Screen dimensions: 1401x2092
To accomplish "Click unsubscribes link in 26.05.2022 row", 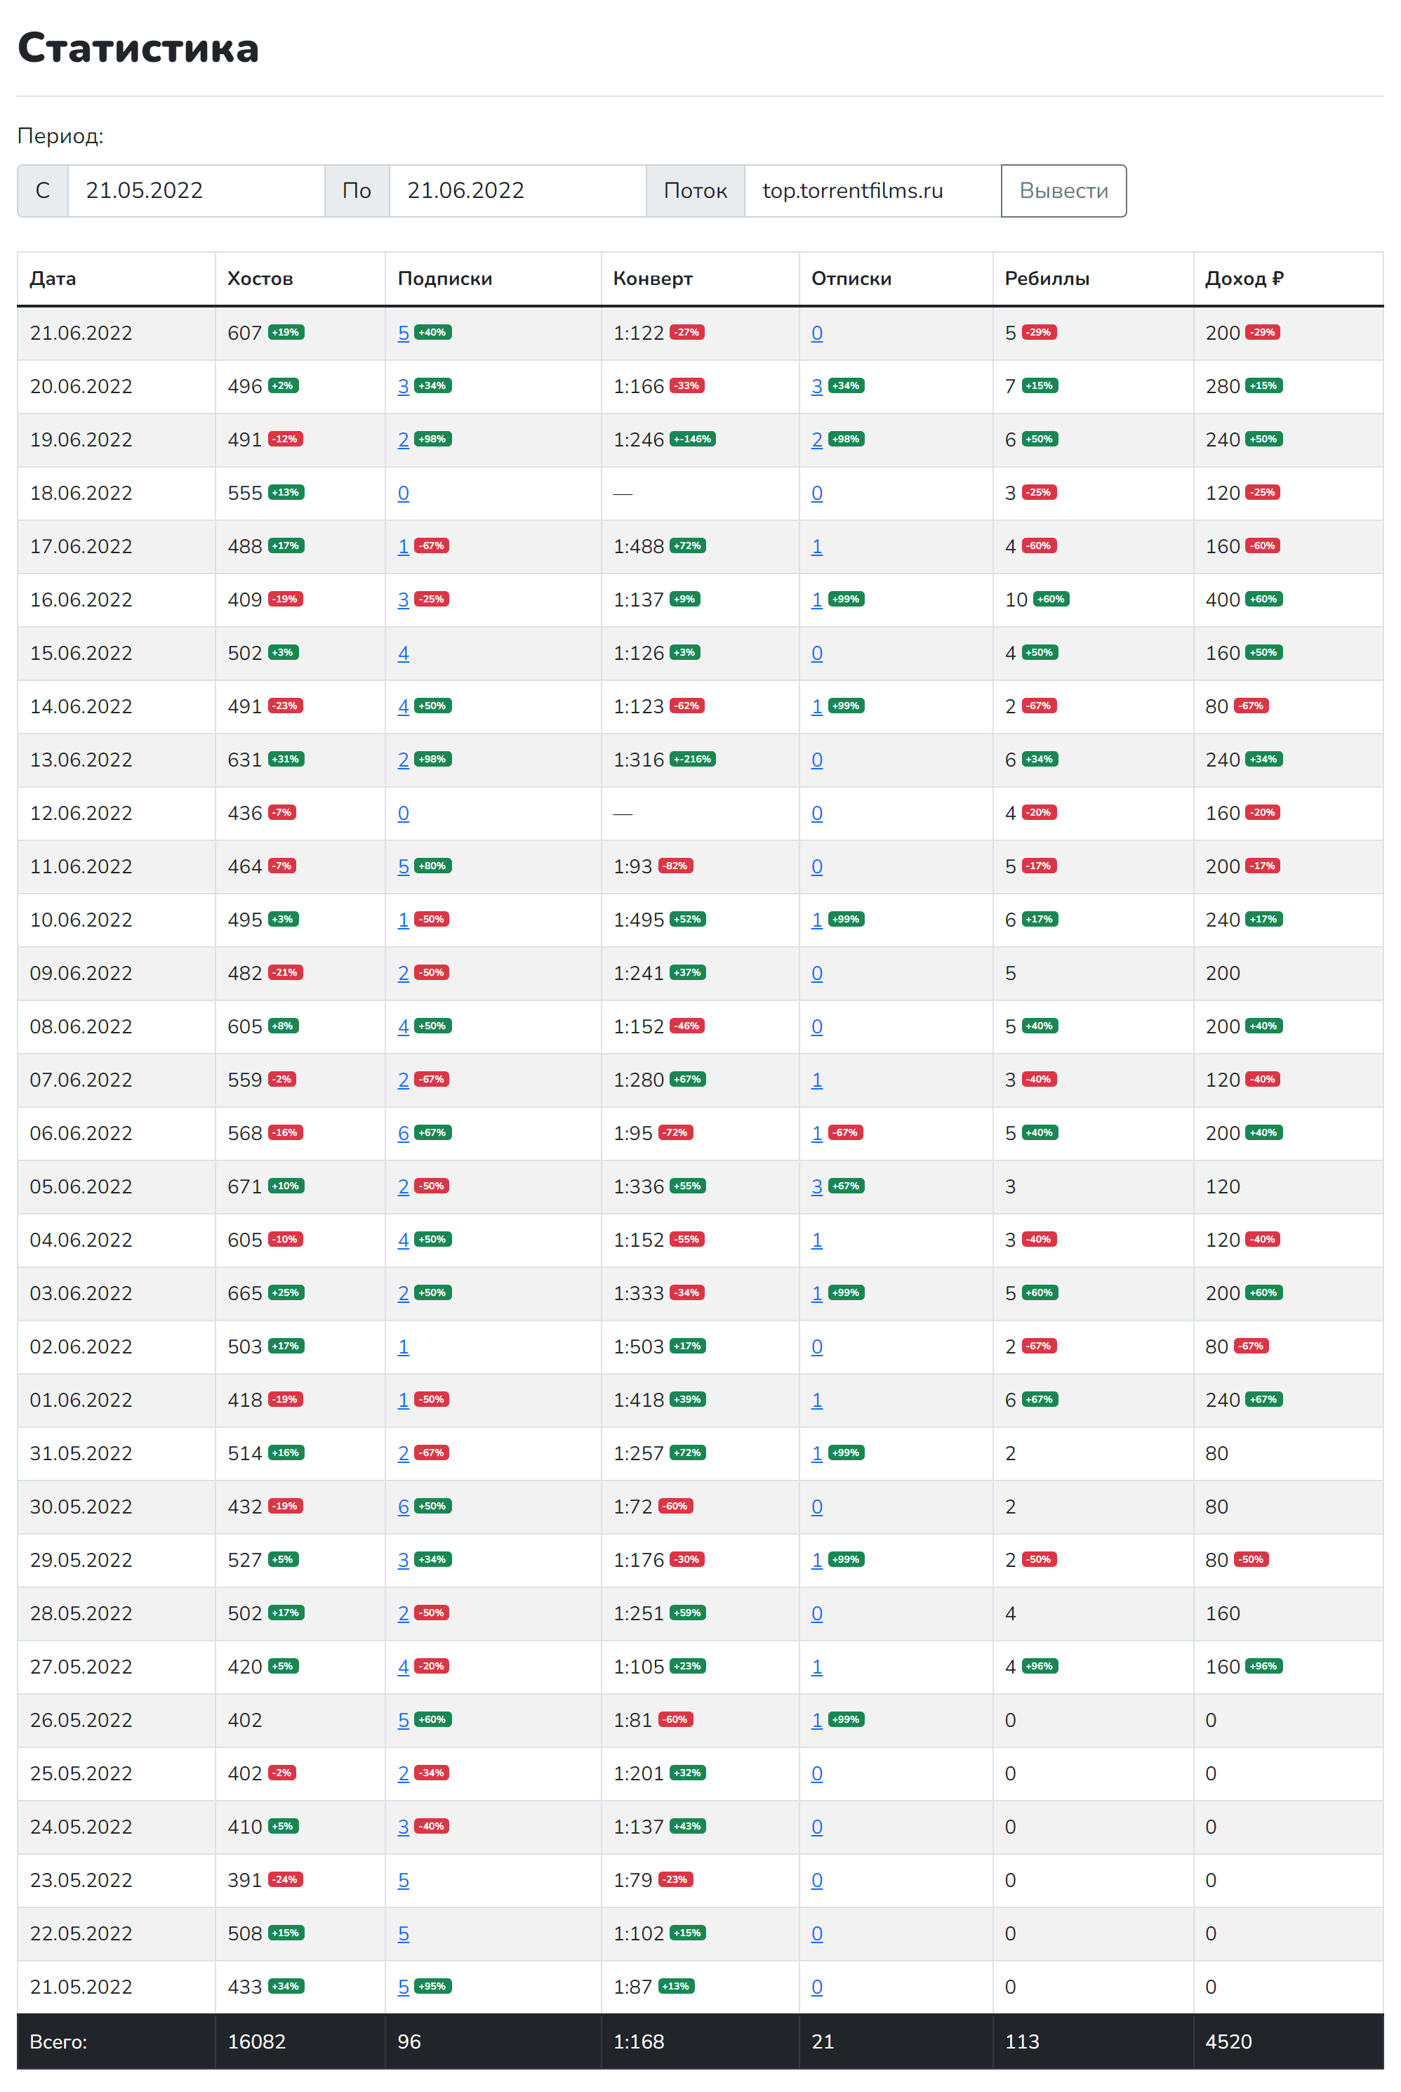I will [x=816, y=1720].
